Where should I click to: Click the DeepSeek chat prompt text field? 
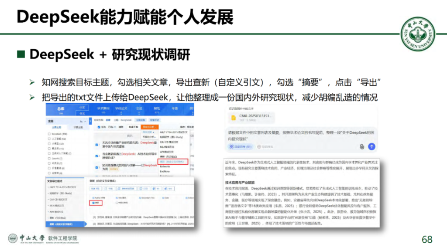tap(302, 136)
